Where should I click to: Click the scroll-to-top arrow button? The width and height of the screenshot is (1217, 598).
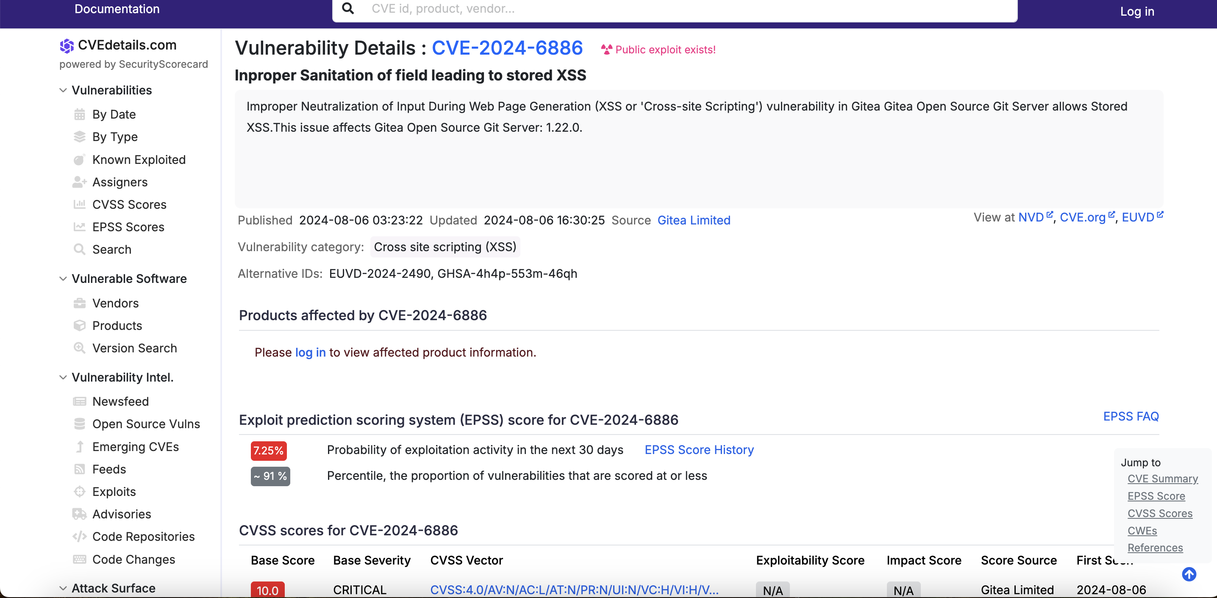click(1189, 574)
